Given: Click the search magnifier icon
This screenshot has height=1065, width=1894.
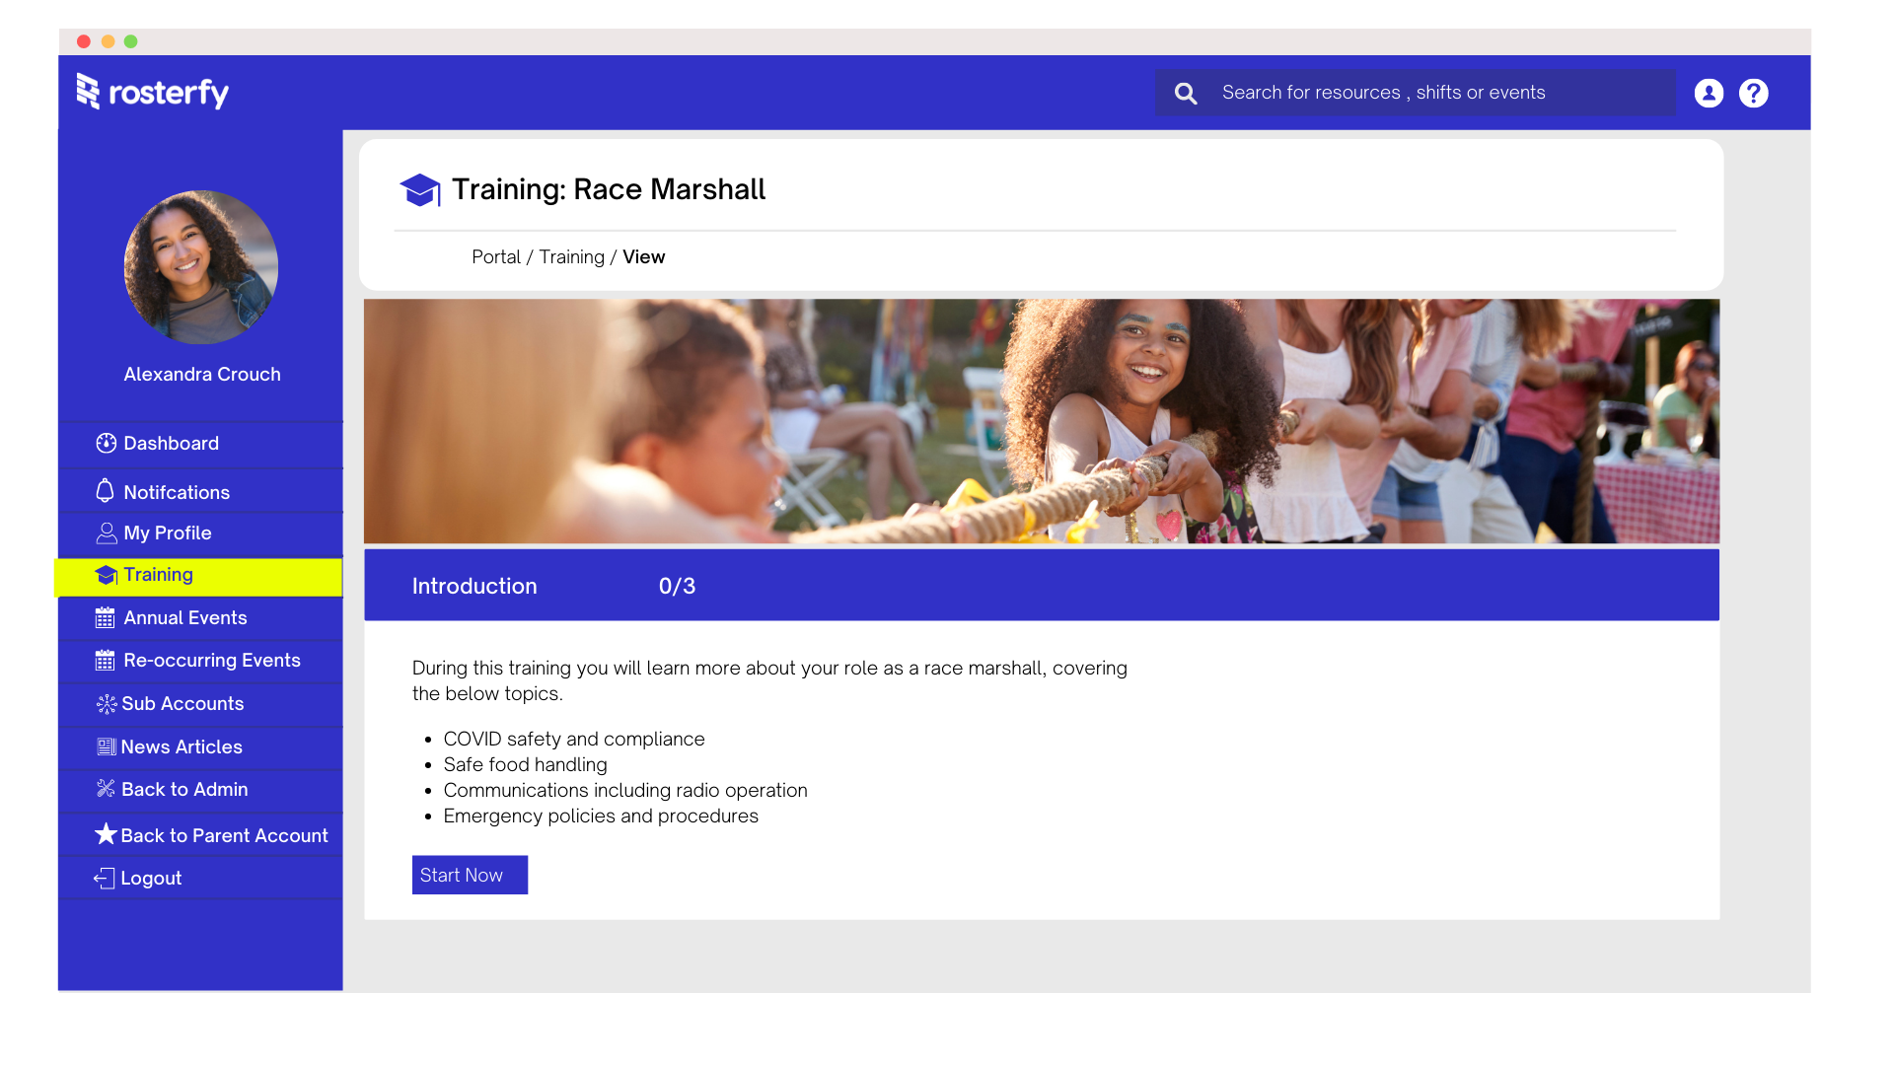Looking at the screenshot, I should (1186, 92).
